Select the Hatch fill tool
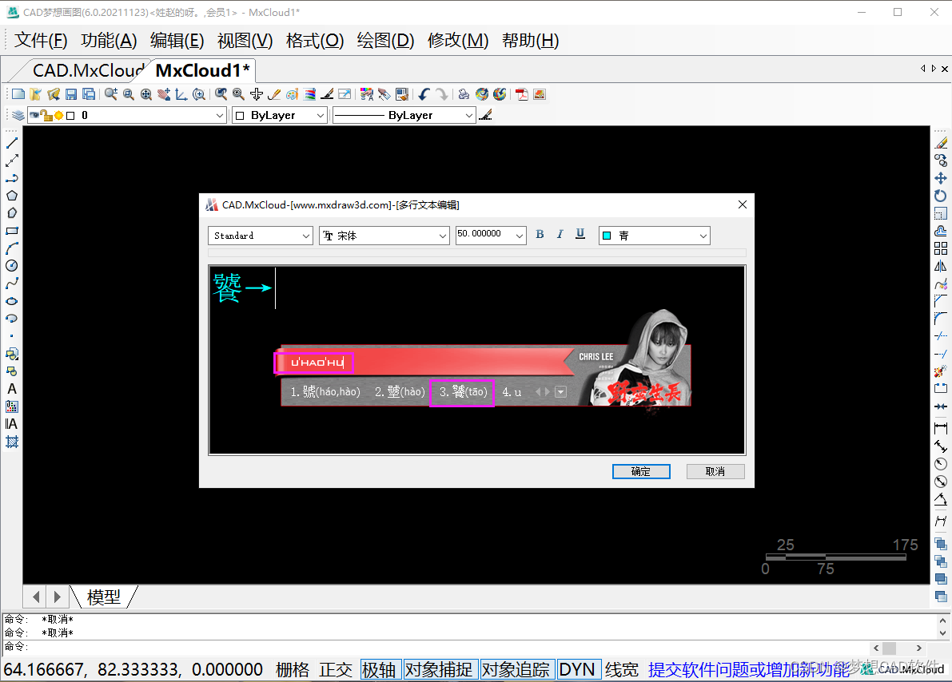The image size is (952, 682). [11, 442]
